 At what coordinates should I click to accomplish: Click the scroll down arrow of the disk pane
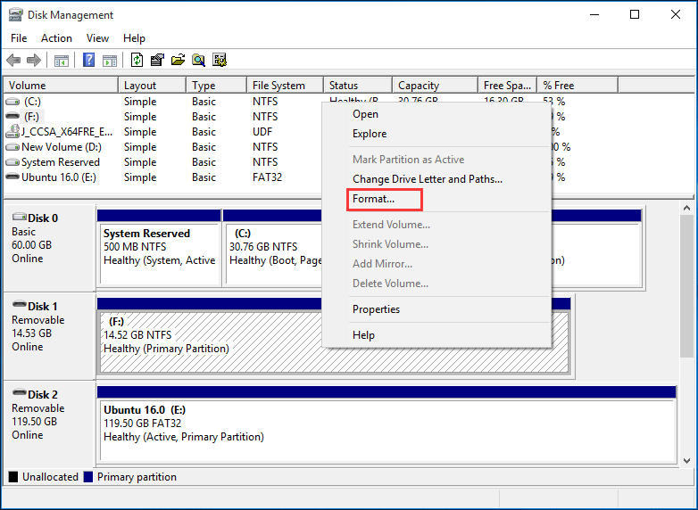point(686,461)
